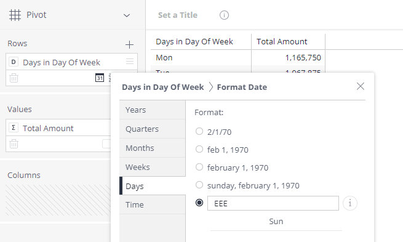Open the calendar date format icon

pos(100,78)
